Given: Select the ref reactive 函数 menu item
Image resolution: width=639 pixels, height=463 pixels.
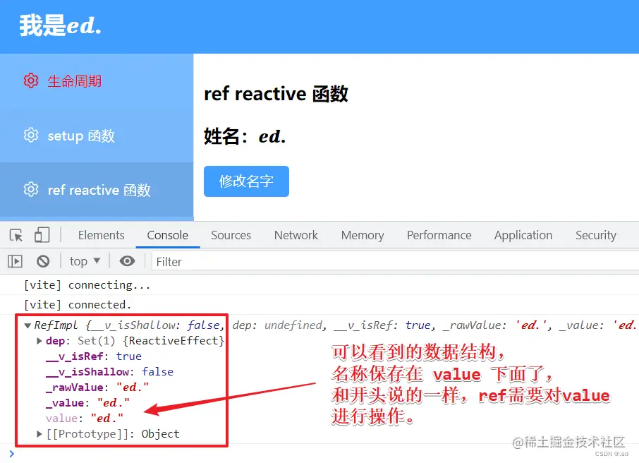Looking at the screenshot, I should pyautogui.click(x=97, y=189).
